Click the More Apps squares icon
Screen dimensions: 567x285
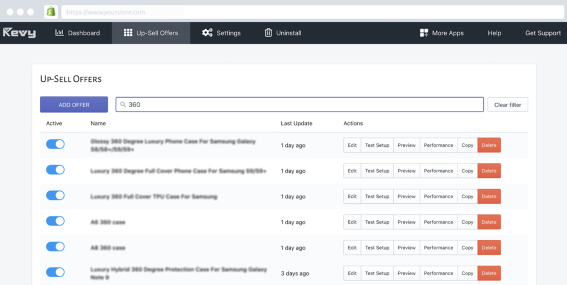(424, 33)
